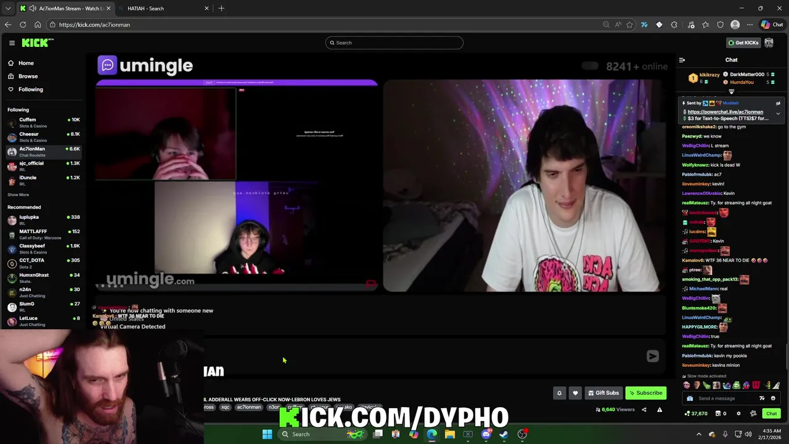Click Show more under Following

tap(18, 195)
